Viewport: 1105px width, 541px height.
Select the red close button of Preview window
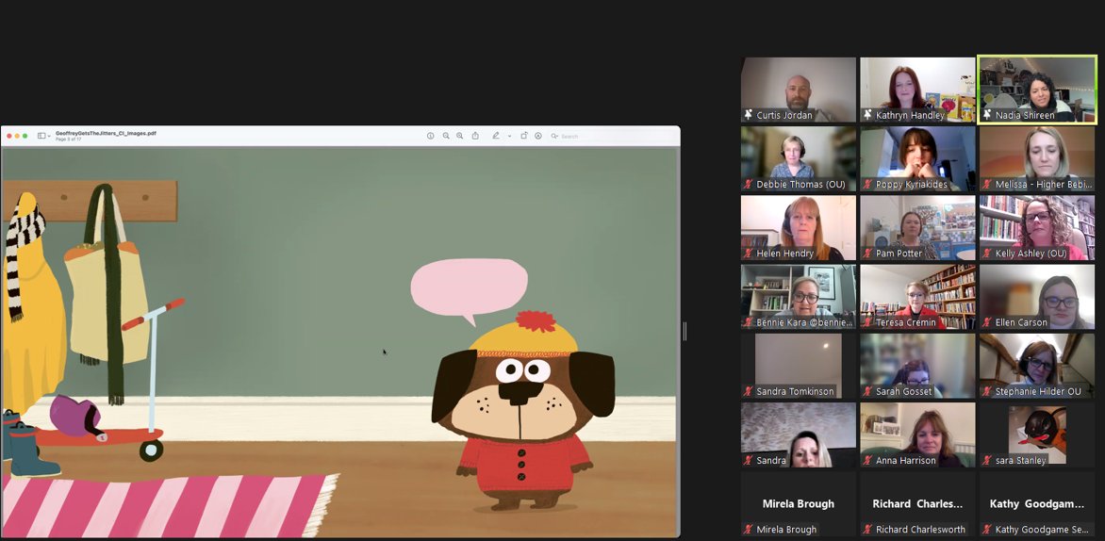(x=8, y=136)
